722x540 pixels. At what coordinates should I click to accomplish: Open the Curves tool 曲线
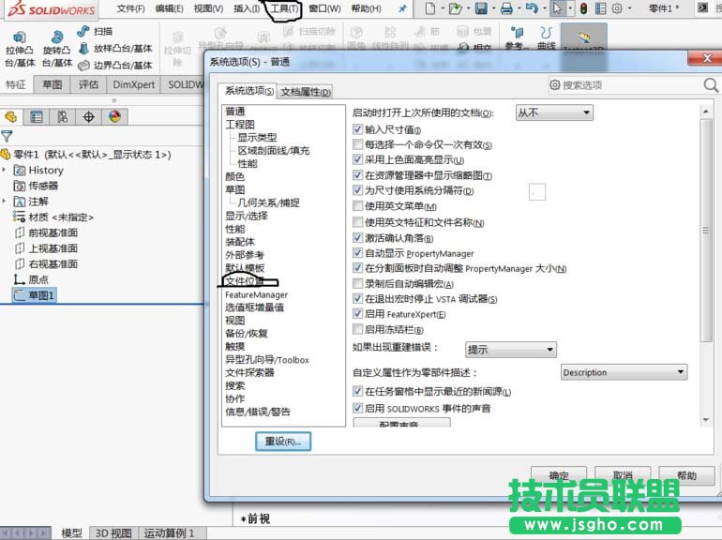[x=546, y=37]
